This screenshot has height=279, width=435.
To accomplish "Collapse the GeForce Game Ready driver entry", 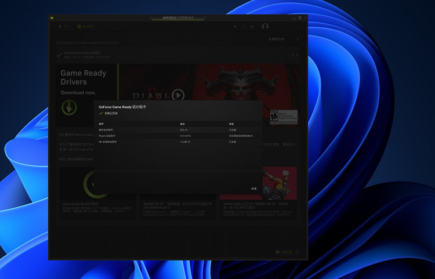I will pyautogui.click(x=298, y=55).
